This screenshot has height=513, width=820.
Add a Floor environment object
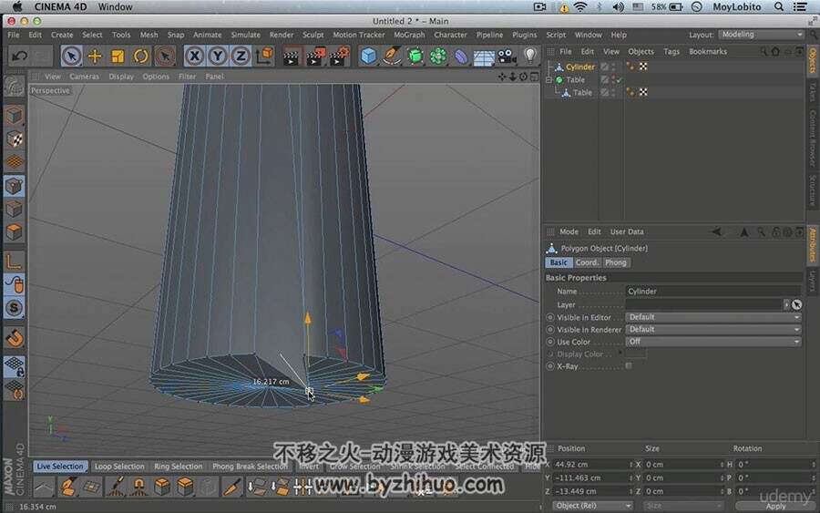coord(484,56)
